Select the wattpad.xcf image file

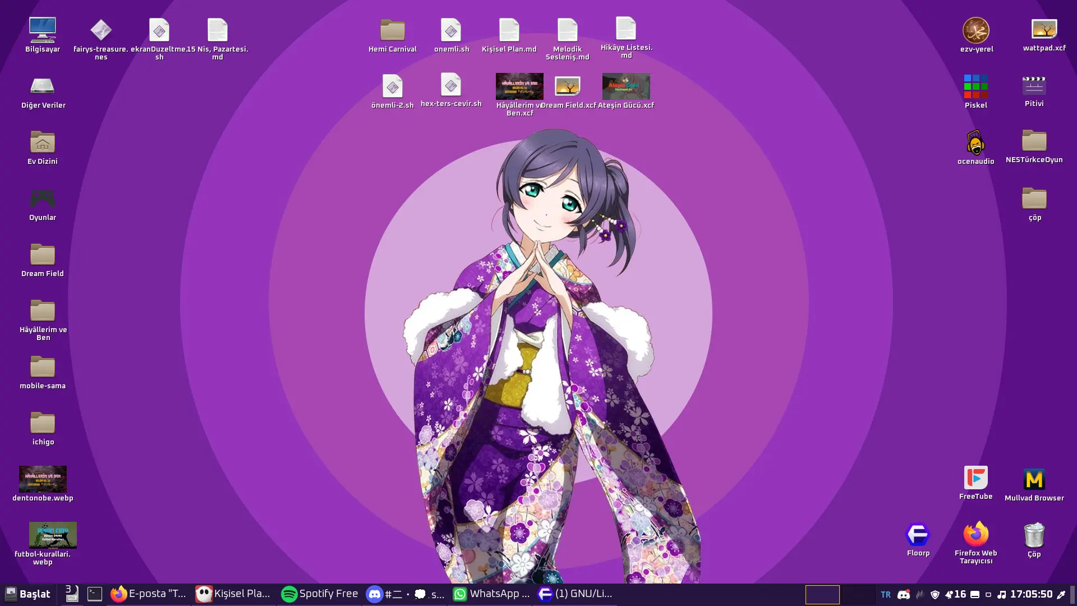coord(1044,29)
